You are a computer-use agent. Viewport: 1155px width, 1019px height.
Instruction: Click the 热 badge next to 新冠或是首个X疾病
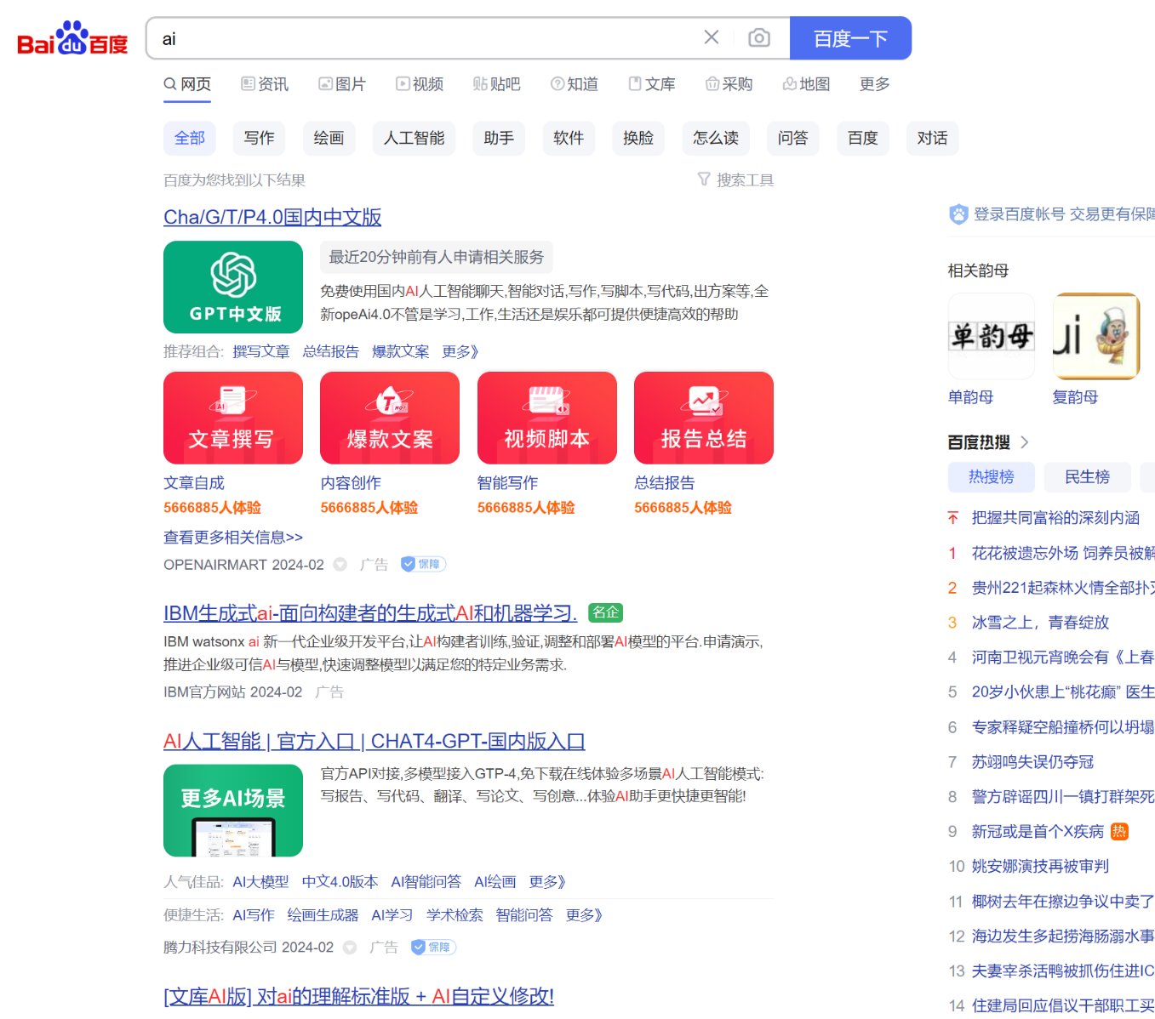(x=1119, y=832)
